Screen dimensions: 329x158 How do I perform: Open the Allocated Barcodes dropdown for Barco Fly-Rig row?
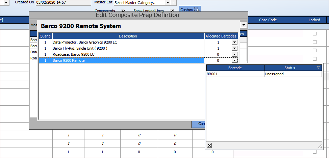234,48
